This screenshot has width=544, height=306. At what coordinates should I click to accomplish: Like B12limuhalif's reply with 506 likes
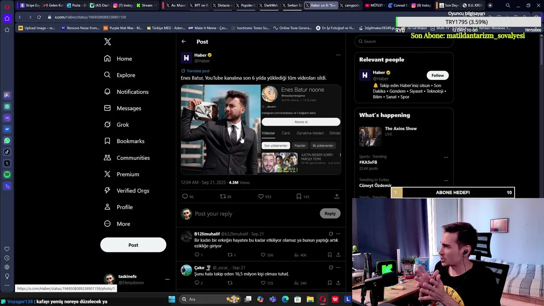(263, 255)
